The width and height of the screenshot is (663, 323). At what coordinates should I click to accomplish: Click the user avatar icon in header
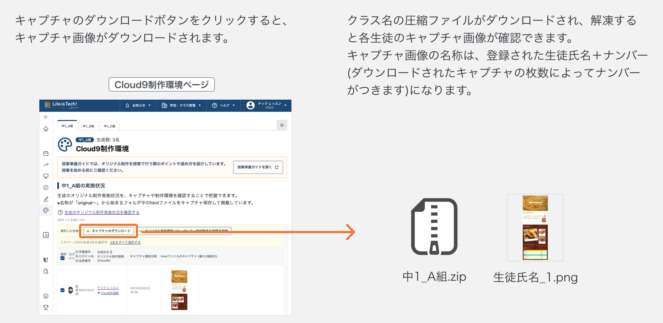(x=250, y=105)
